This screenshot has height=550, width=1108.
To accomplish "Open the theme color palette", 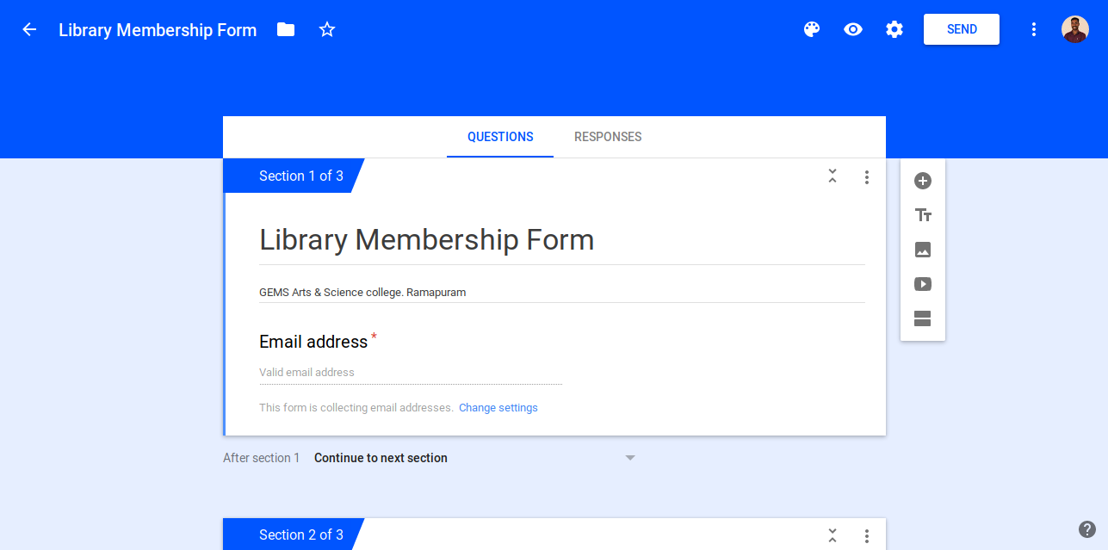I will [811, 28].
